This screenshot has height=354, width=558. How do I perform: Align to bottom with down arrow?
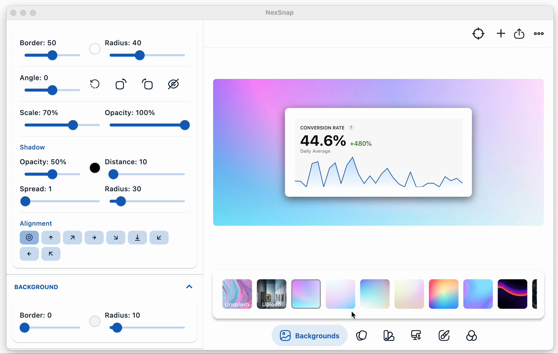[137, 238]
